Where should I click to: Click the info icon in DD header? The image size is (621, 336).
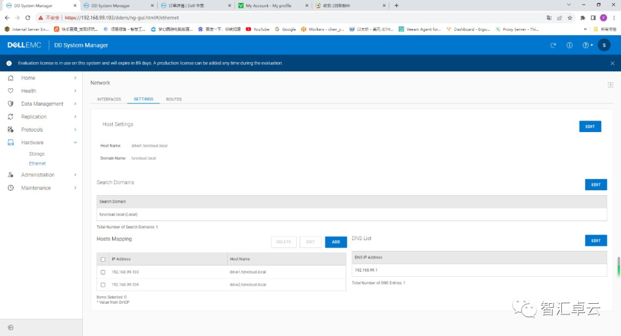[569, 45]
